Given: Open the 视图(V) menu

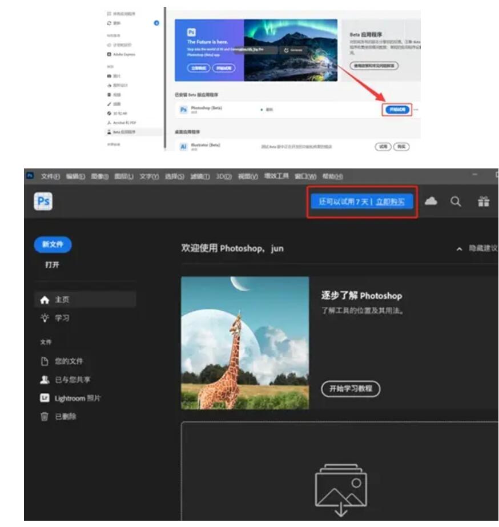Looking at the screenshot, I should [248, 176].
